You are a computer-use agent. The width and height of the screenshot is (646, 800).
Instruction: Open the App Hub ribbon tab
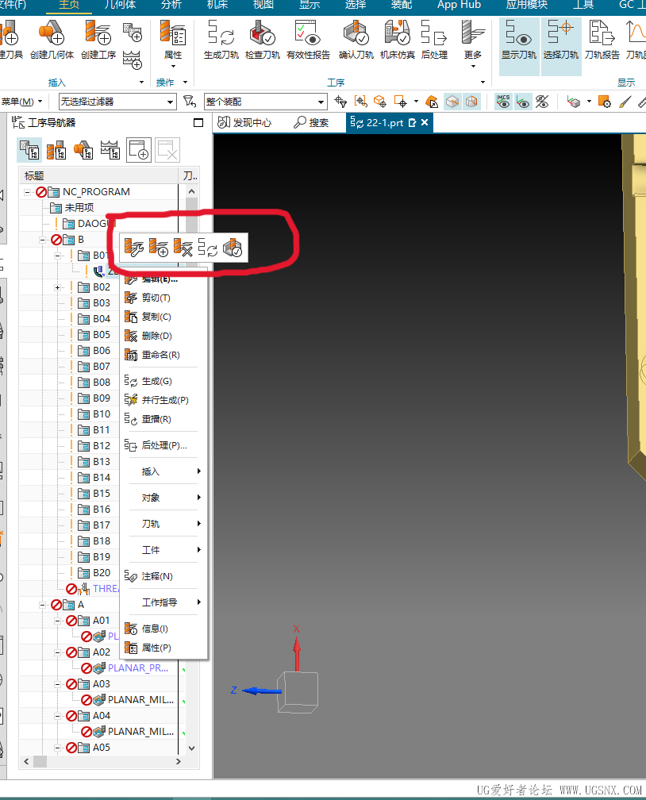click(459, 5)
